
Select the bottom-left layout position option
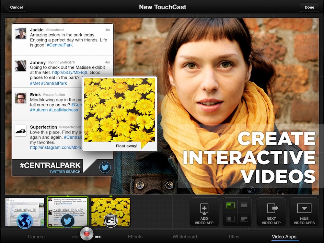coord(230,219)
